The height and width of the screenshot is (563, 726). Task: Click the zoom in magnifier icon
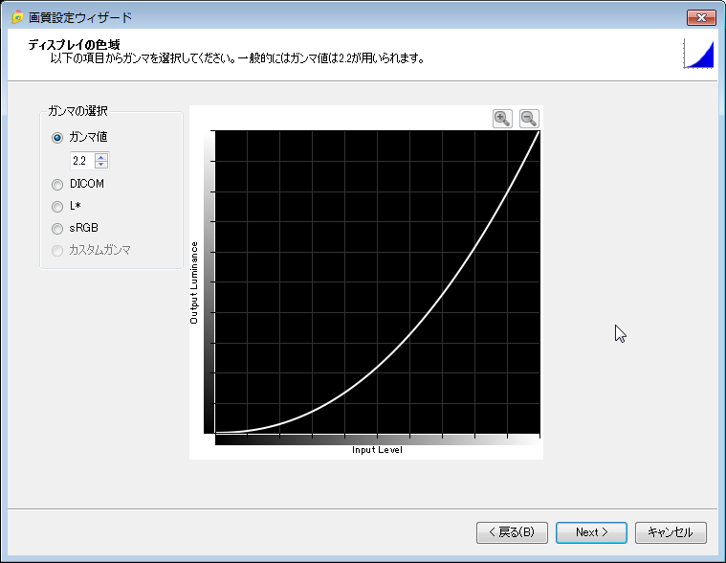tap(502, 118)
